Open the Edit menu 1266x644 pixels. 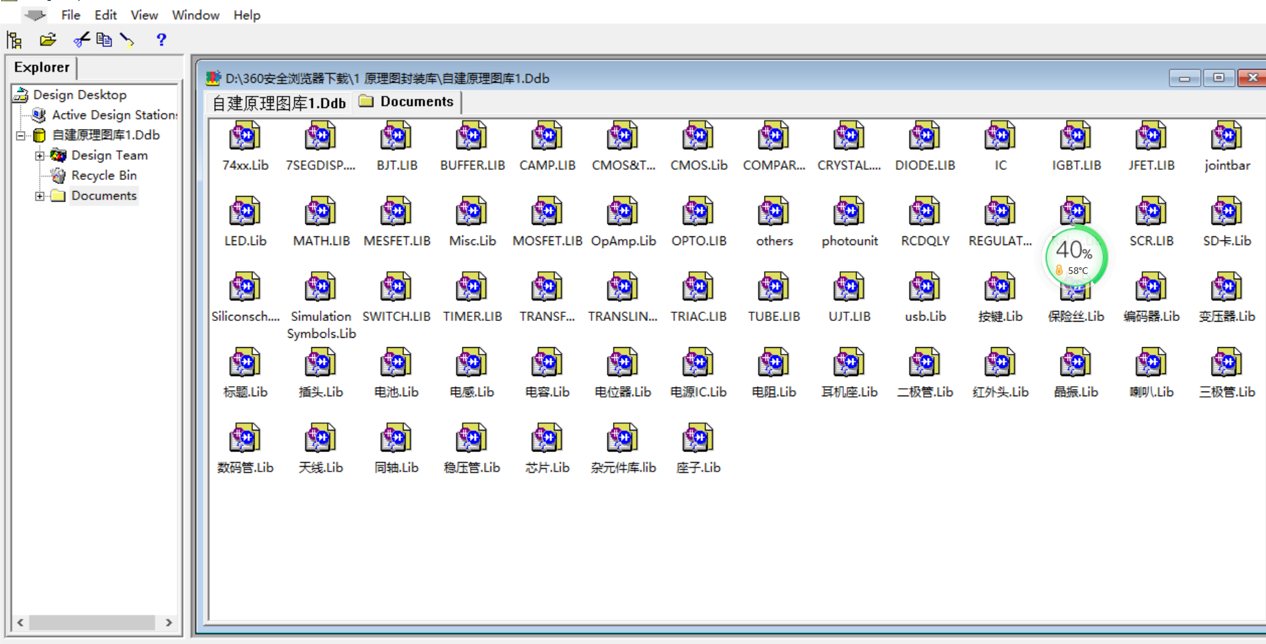pos(105,15)
